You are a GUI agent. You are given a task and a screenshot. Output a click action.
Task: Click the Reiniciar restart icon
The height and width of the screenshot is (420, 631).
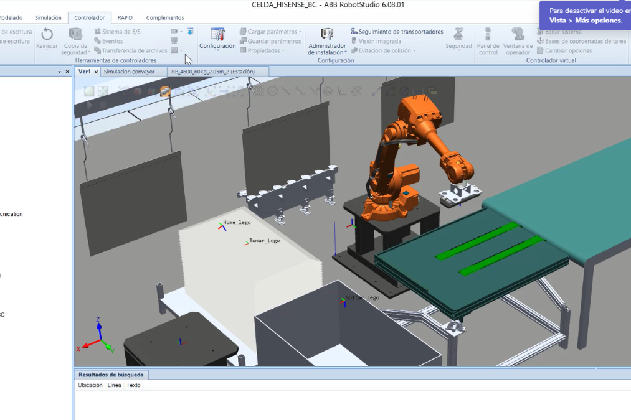(47, 35)
